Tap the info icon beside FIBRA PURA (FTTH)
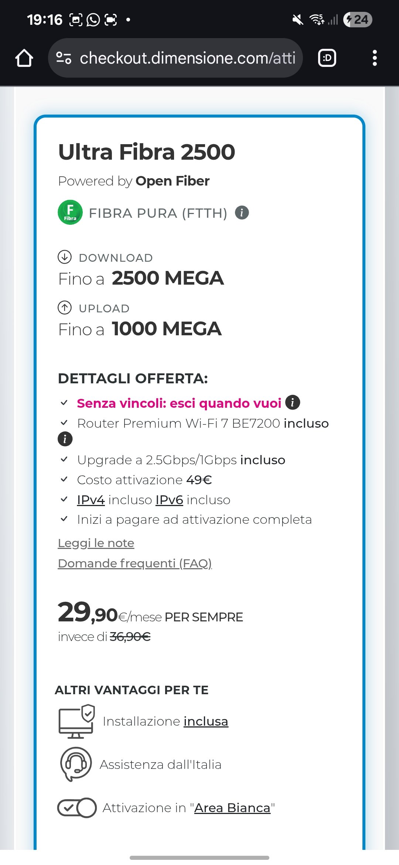 (242, 213)
